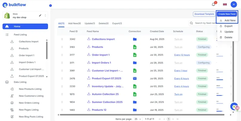Open the Products 12 feed link

click(x=99, y=110)
